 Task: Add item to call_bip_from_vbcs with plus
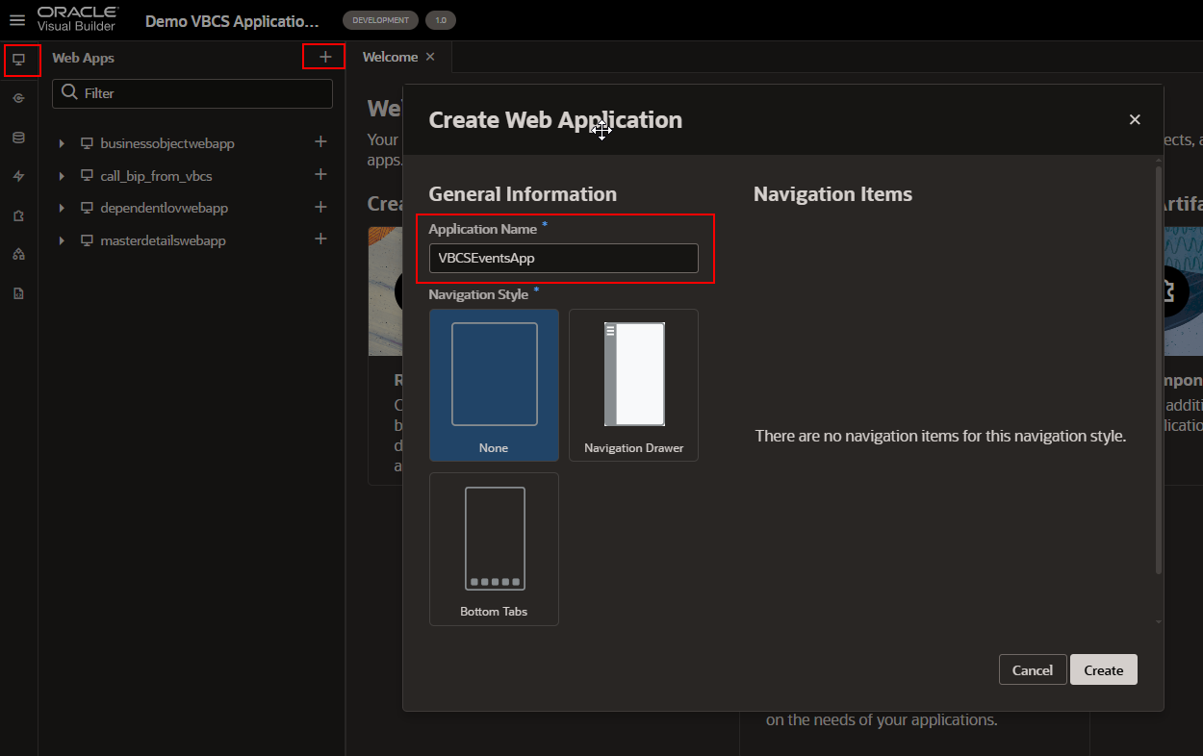(321, 175)
